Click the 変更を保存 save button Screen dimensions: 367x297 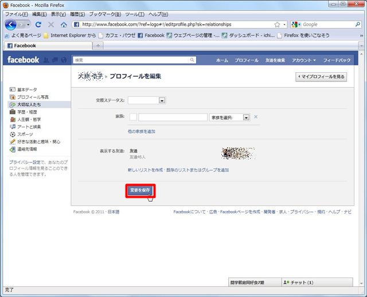tap(140, 190)
